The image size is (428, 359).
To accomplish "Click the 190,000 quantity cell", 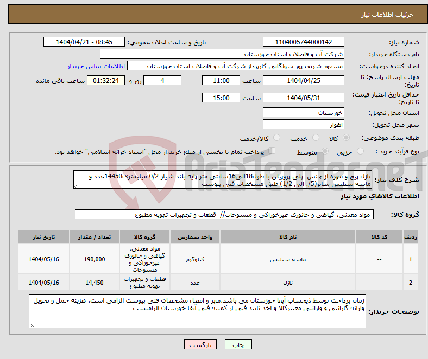I will pos(95,259).
